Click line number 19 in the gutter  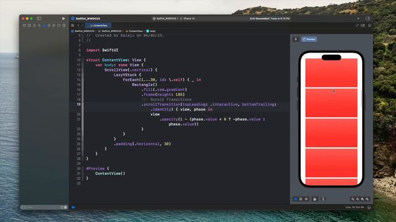tap(79, 104)
